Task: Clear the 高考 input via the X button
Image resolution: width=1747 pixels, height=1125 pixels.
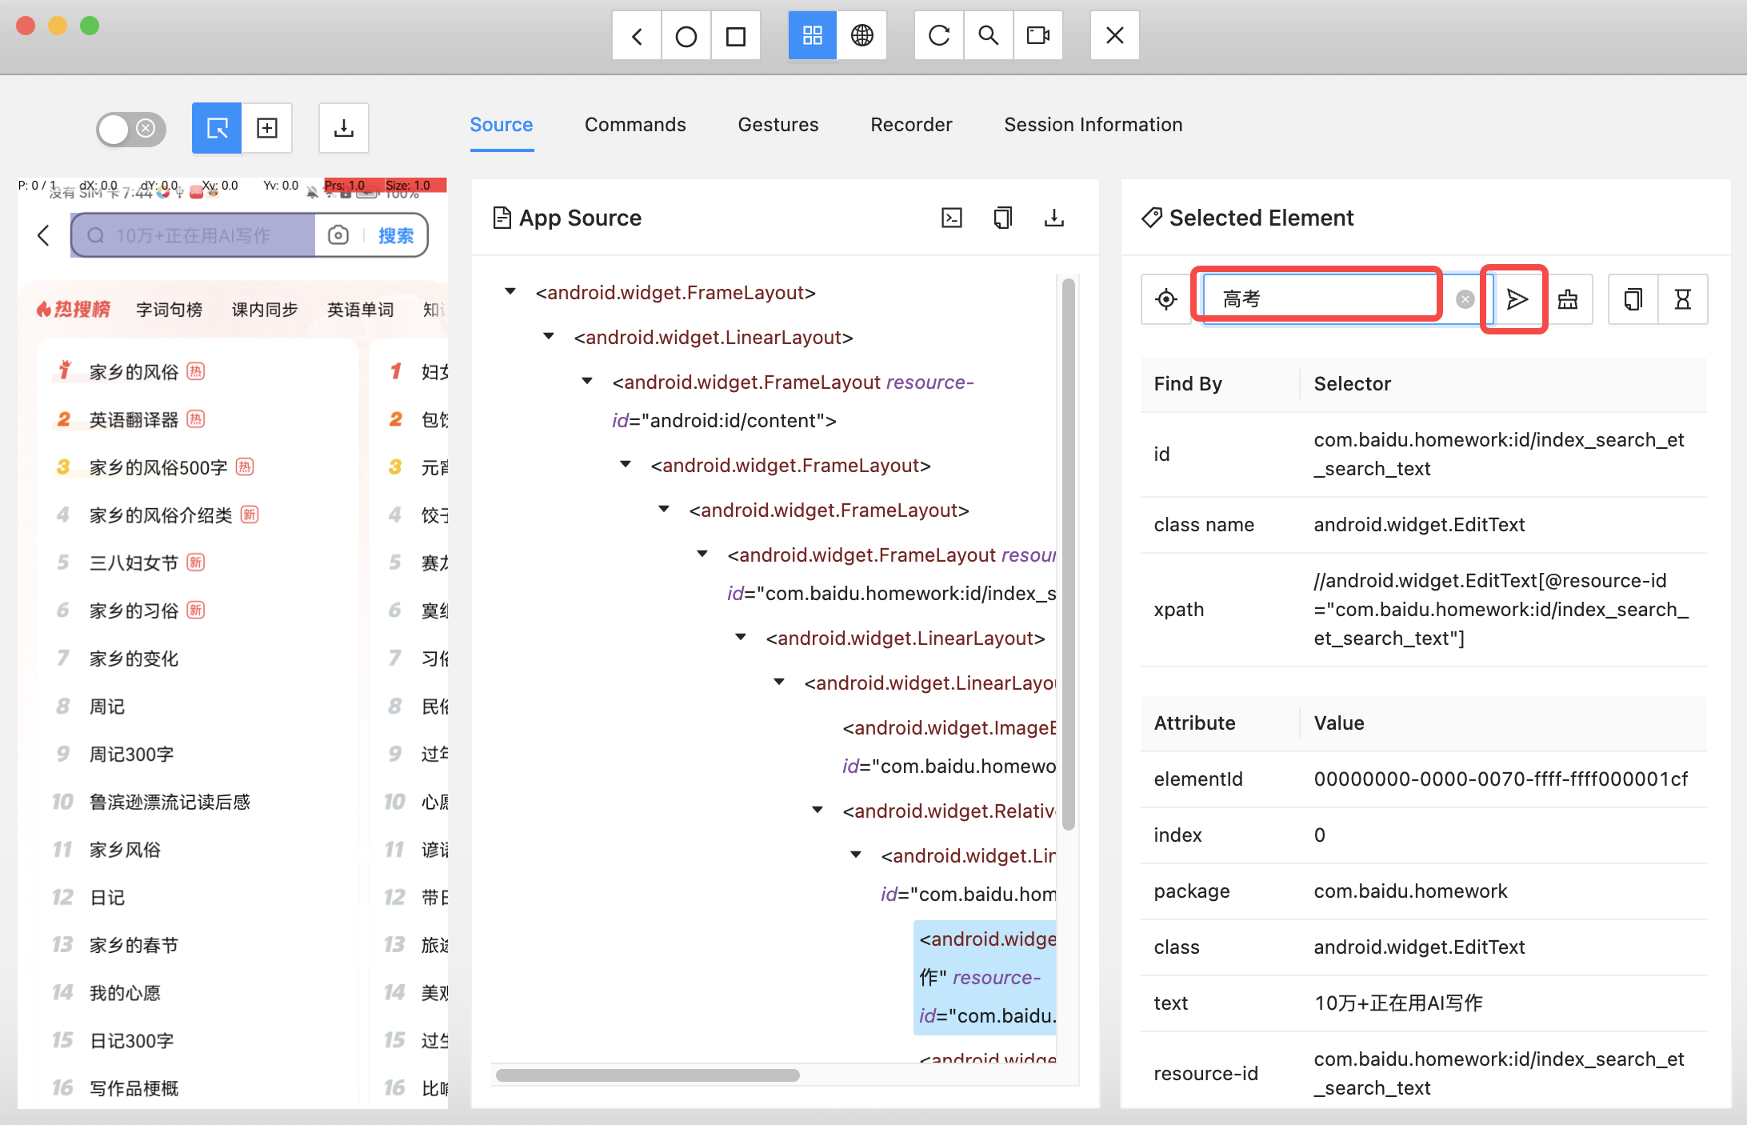Action: pyautogui.click(x=1465, y=298)
